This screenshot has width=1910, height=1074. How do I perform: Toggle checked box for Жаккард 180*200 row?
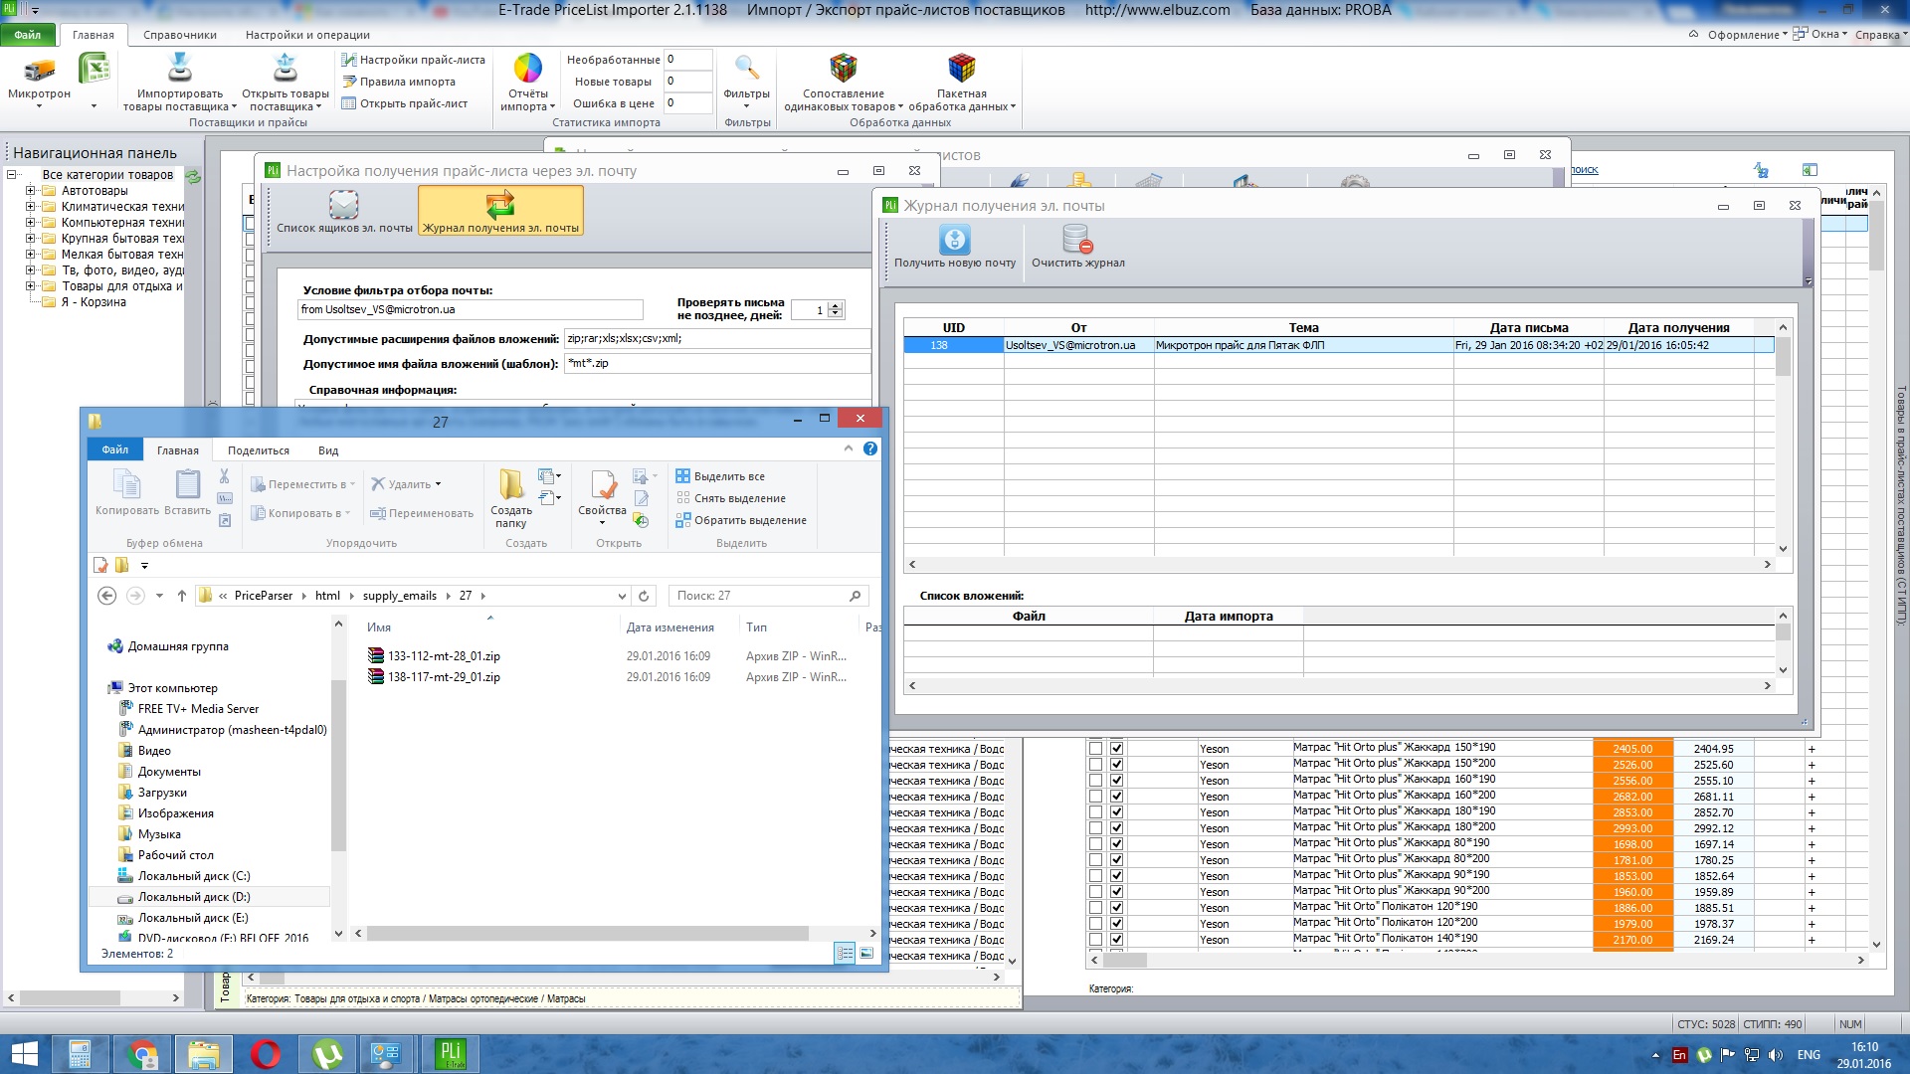pyautogui.click(x=1116, y=828)
